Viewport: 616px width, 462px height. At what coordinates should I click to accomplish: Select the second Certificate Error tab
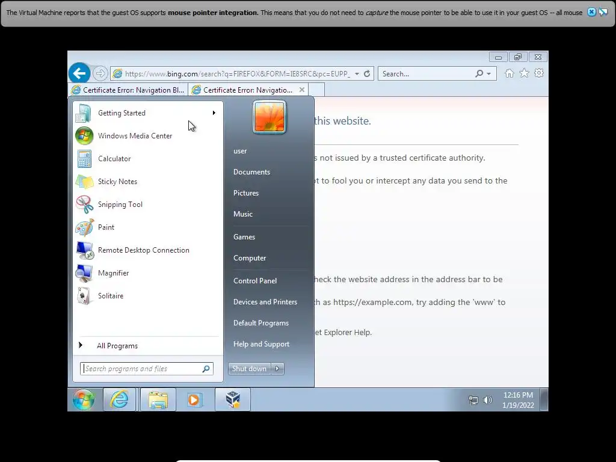[x=247, y=90]
